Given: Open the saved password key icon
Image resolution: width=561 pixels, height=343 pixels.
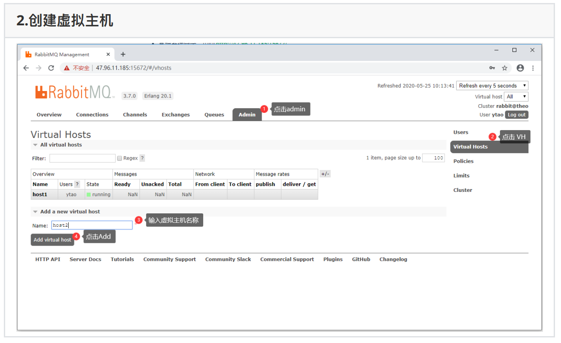Looking at the screenshot, I should [x=492, y=68].
